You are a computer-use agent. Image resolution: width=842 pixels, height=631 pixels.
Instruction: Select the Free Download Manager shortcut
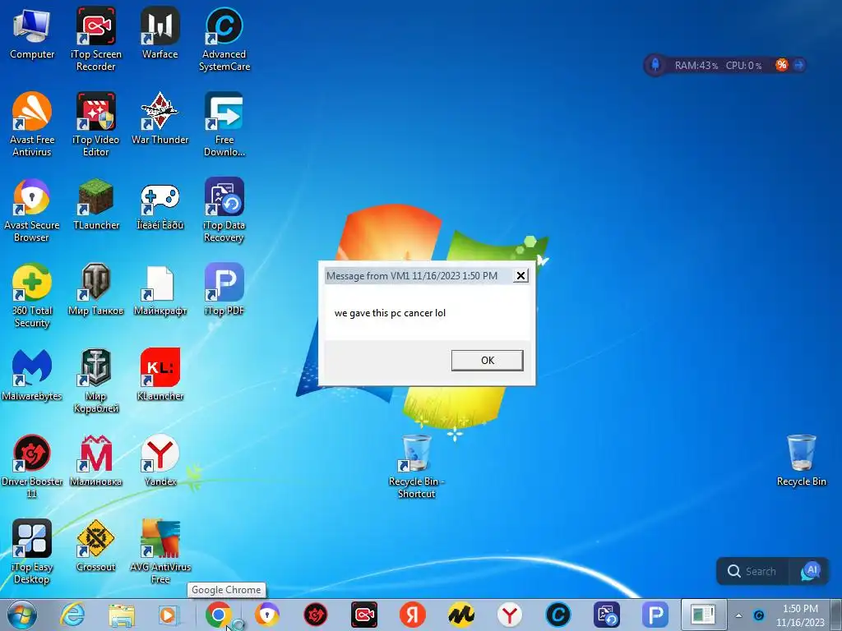click(224, 125)
